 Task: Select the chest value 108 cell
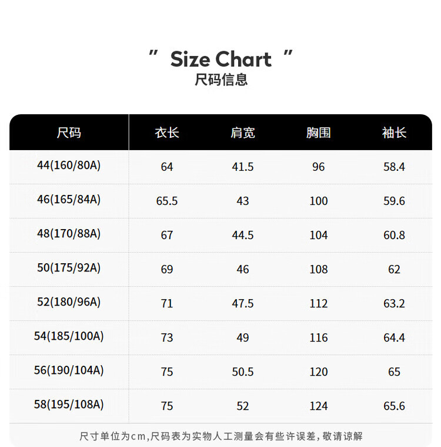click(319, 269)
